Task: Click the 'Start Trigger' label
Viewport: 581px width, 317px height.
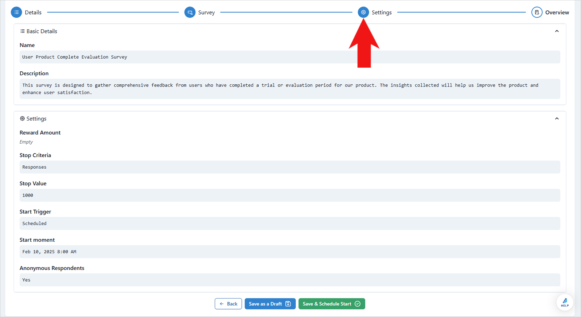Action: pos(35,212)
